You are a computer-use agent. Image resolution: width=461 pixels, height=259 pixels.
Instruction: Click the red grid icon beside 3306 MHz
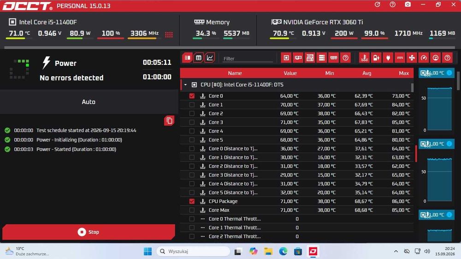click(169, 35)
